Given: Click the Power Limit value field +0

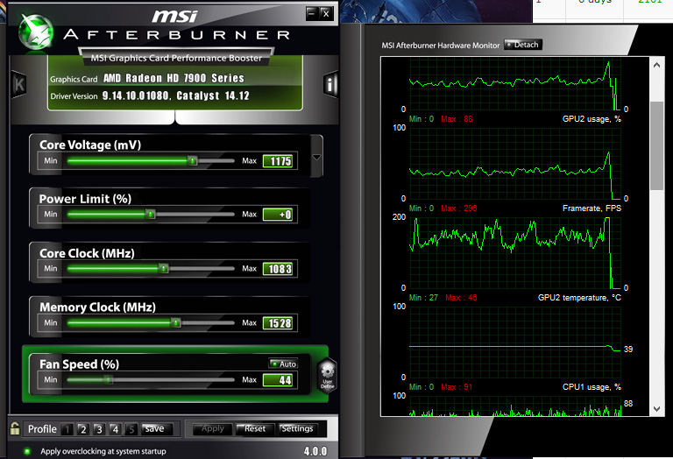Looking at the screenshot, I should [x=278, y=215].
